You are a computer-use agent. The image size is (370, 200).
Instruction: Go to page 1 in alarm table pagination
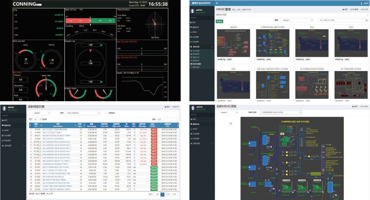[162, 194]
